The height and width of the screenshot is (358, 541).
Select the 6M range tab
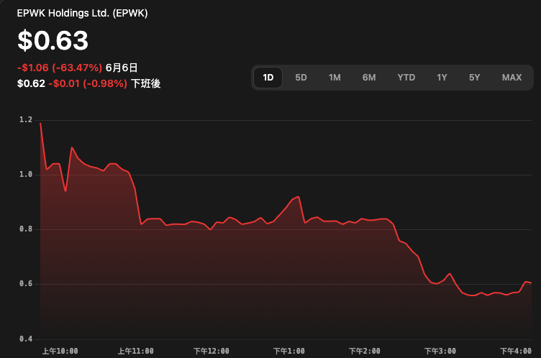pos(369,78)
